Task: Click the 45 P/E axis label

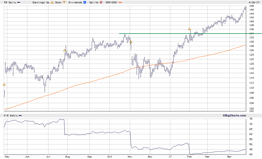Action: (251, 149)
